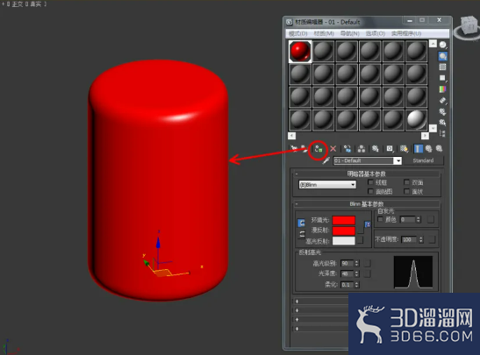Image resolution: width=480 pixels, height=355 pixels.
Task: Click the map lock button beside the diffuse swatch
Action: tap(368, 224)
